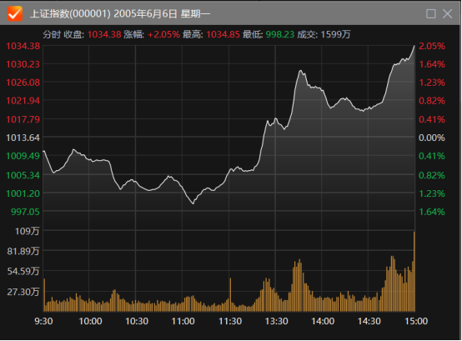Image resolution: width=462 pixels, height=341 pixels.
Task: Click the 最低 998.23 value
Action: click(x=280, y=34)
